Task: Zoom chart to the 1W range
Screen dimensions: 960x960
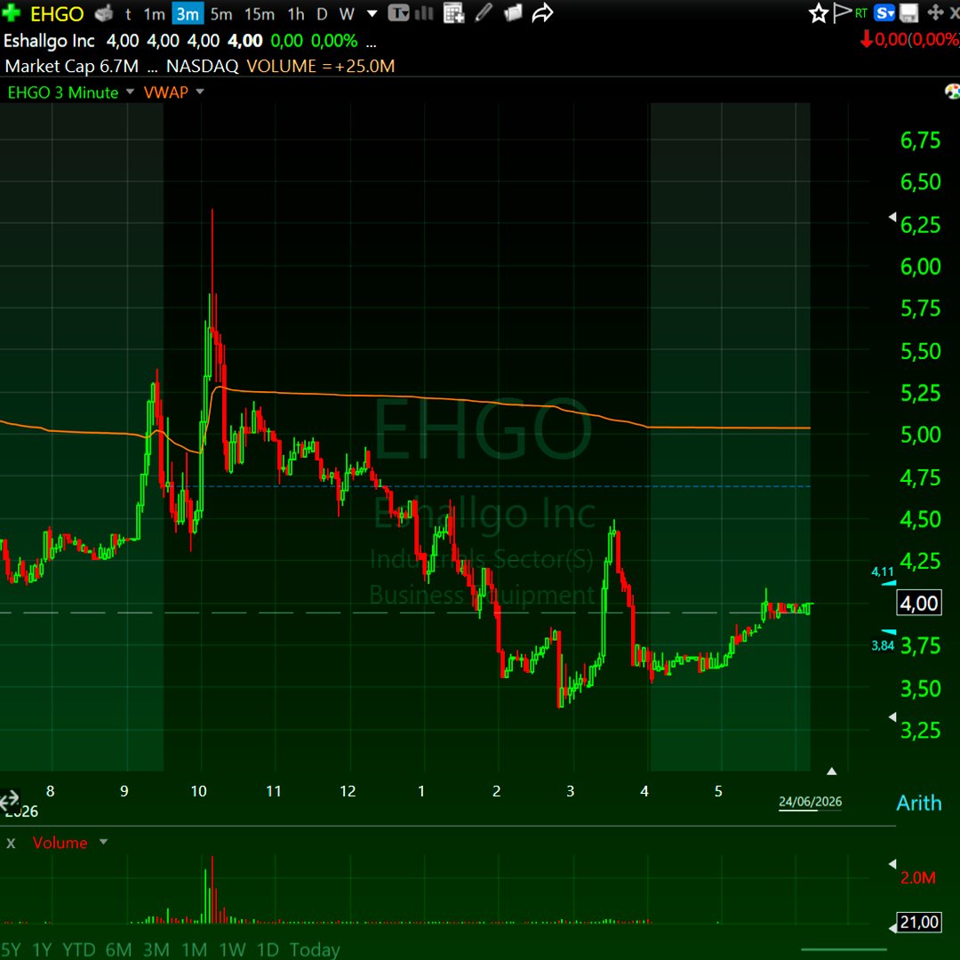Action: tap(232, 949)
